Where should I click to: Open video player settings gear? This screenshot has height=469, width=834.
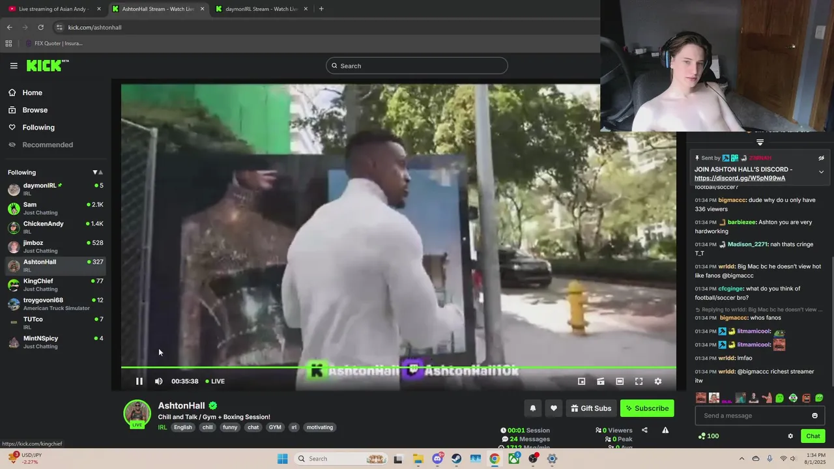point(658,381)
